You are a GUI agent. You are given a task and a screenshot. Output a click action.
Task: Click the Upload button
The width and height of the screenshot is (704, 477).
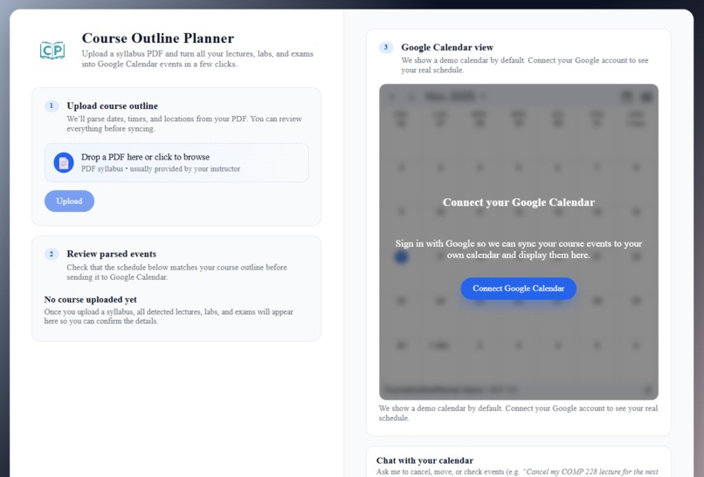[69, 201]
